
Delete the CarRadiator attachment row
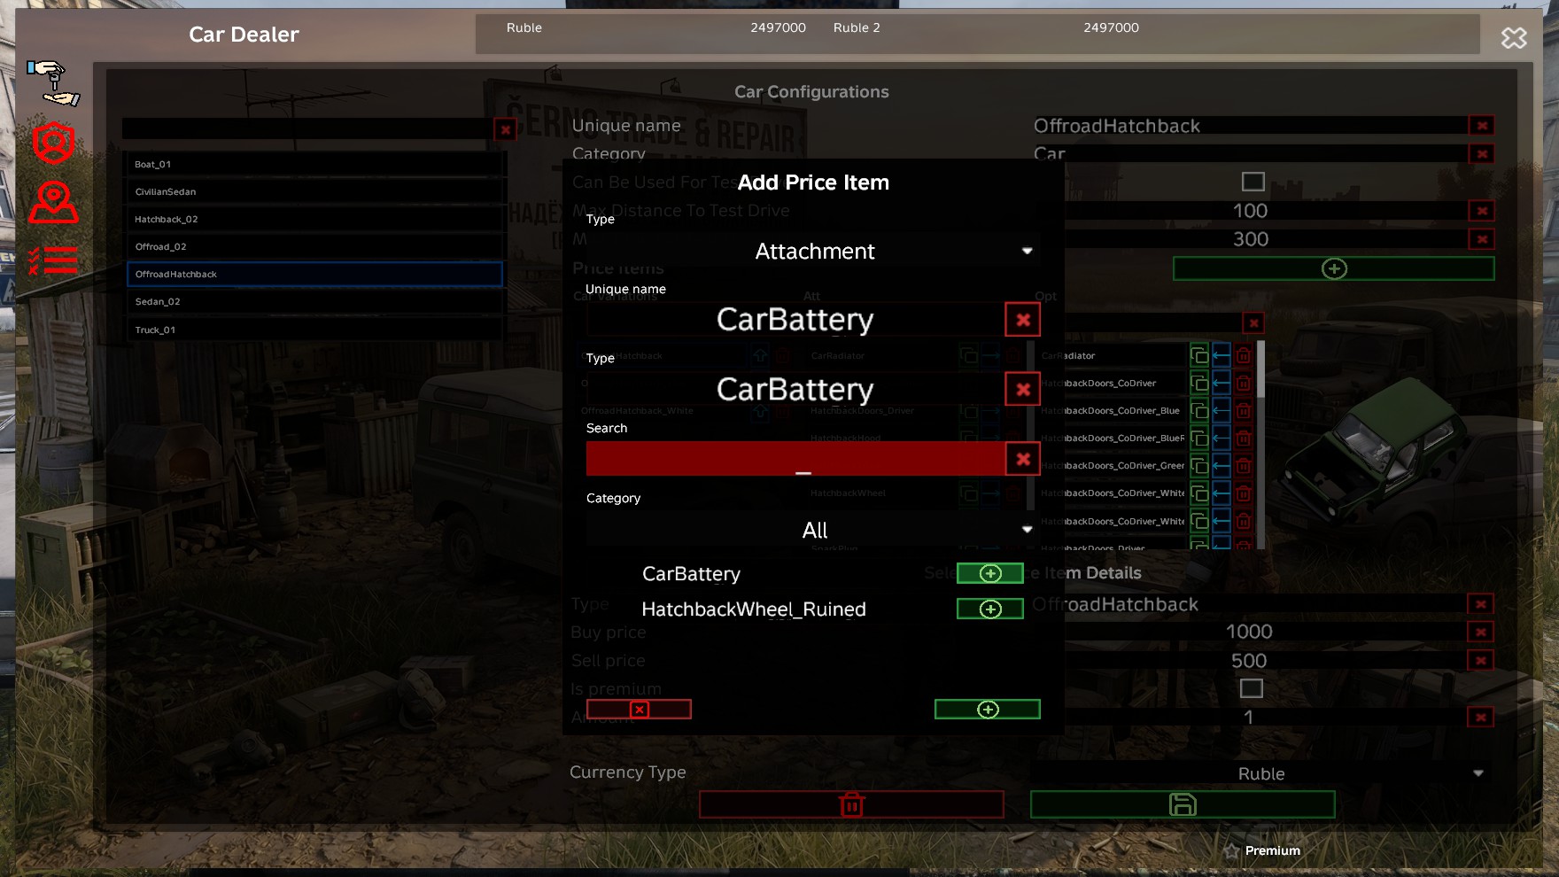(1244, 356)
